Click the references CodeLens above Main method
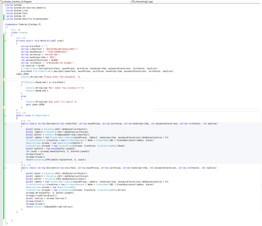Screen dimensions: 262x226 point(21,38)
